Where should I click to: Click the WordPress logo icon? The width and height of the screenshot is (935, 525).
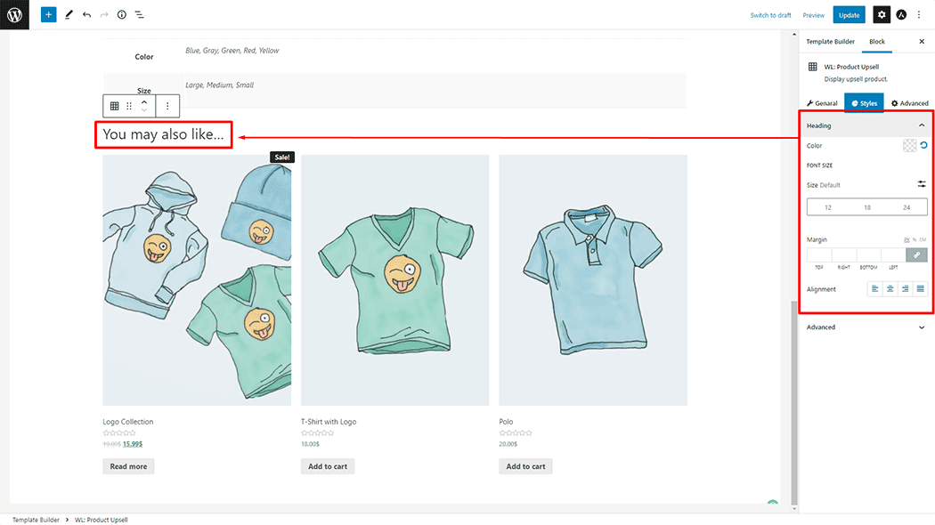pos(14,15)
